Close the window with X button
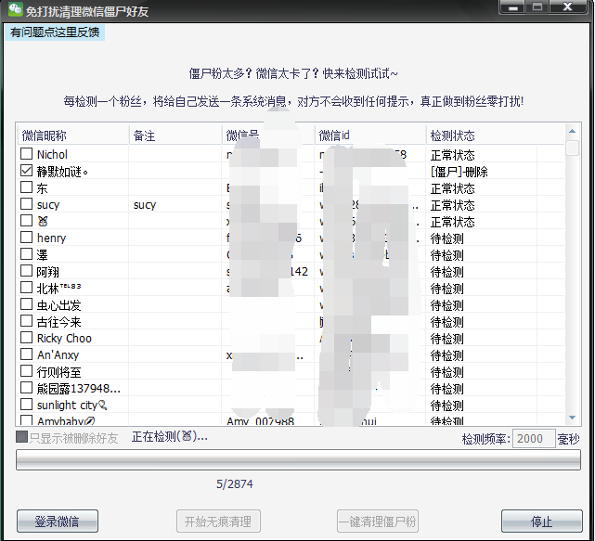Viewport: 595px width, 541px height. click(x=568, y=7)
